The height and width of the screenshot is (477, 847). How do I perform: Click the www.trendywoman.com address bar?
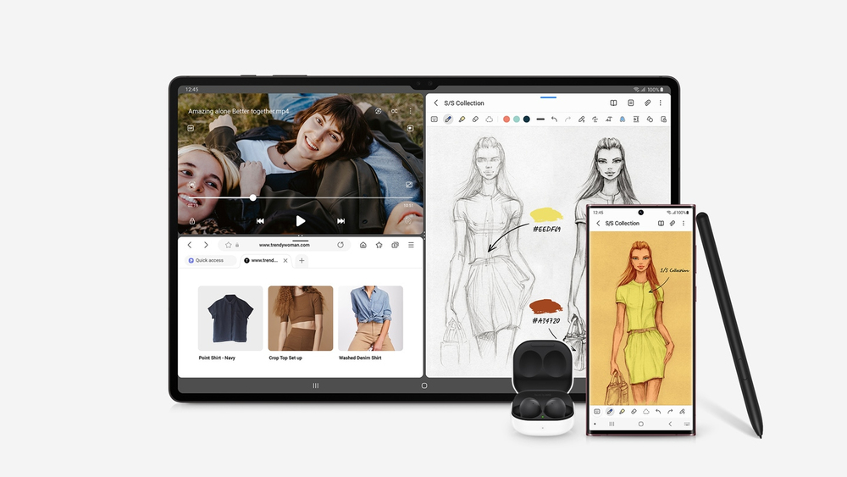click(284, 245)
